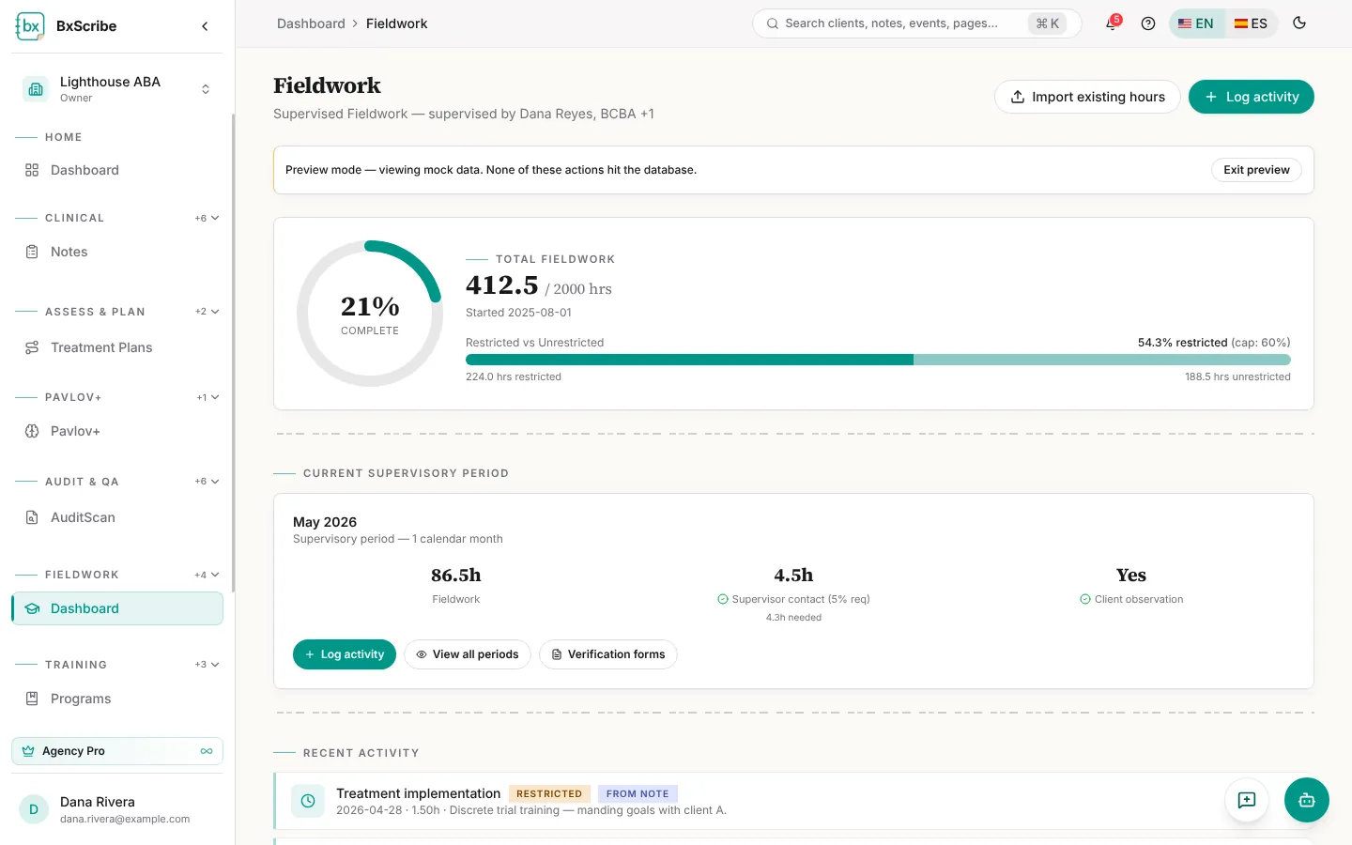Exit preview mode

pos(1256,170)
